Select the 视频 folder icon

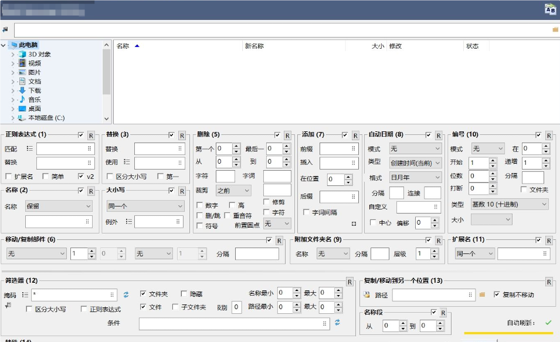(x=22, y=63)
